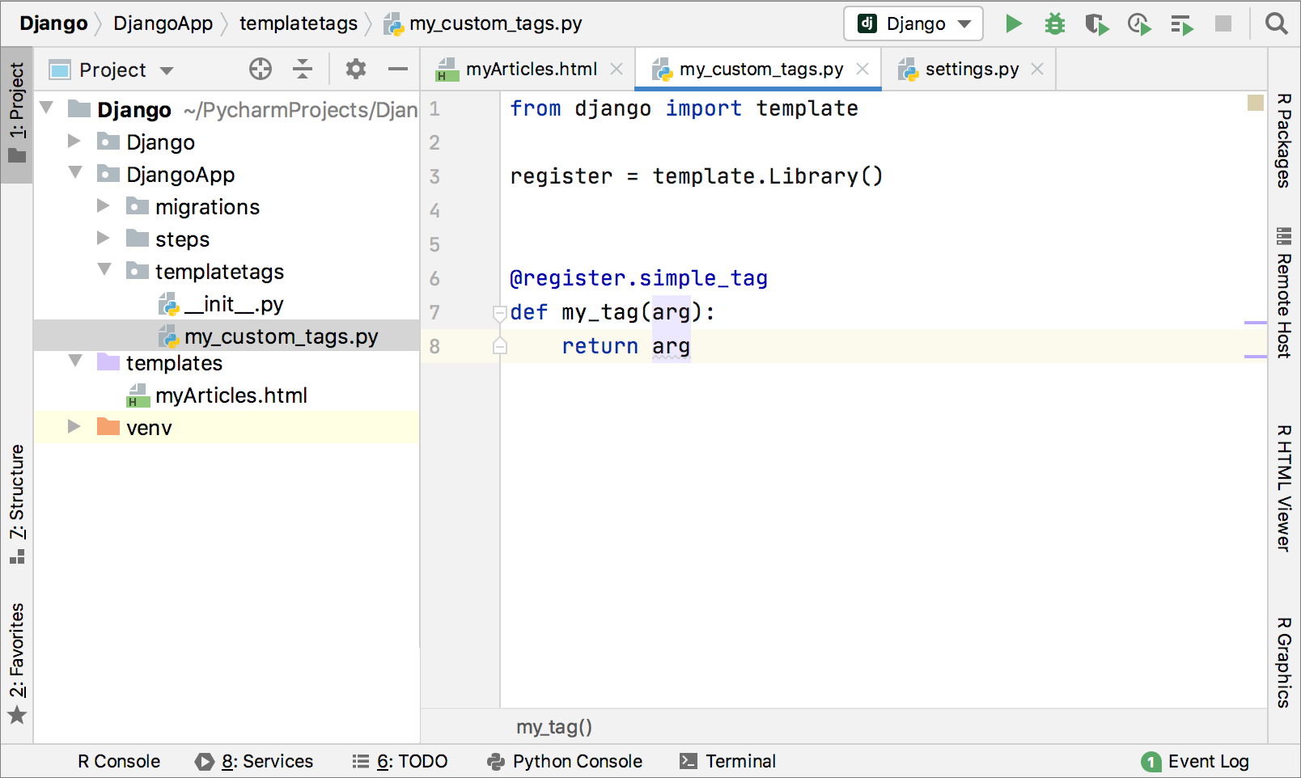
Task: Launch the Profiler tool
Action: click(x=1140, y=24)
